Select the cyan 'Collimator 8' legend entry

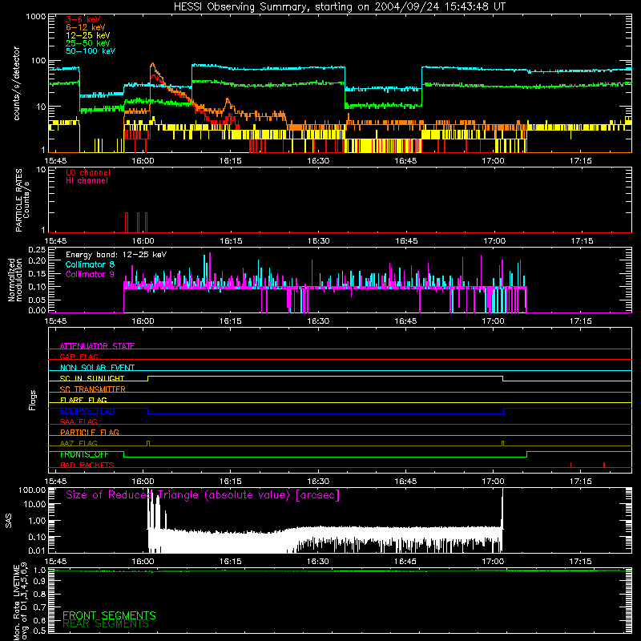[90, 264]
